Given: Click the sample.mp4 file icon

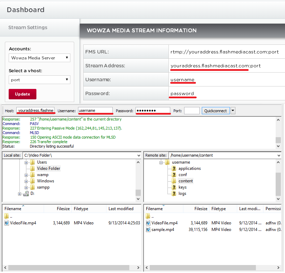Looking at the screenshot, I should pyautogui.click(x=148, y=230).
